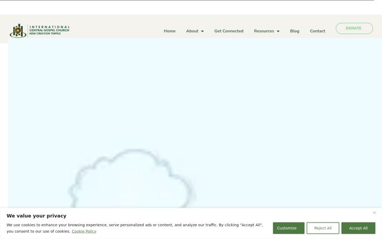Close the cookie consent banner
Screen dimensions: 382x239
click(x=374, y=212)
